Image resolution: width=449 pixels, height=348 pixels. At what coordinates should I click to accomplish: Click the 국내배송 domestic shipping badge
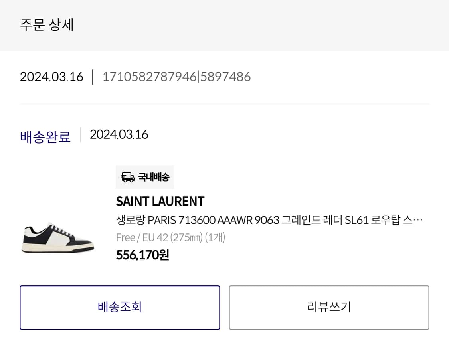[x=144, y=177]
